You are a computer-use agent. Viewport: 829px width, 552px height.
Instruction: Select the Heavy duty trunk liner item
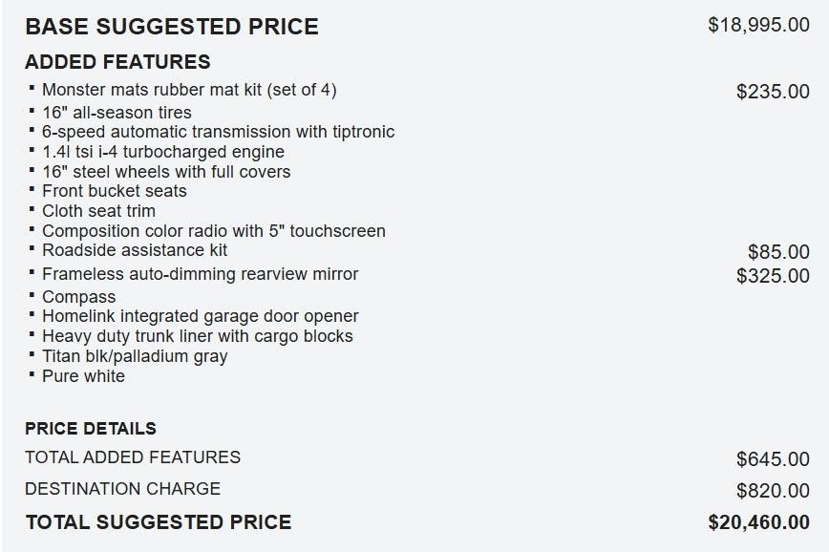(198, 336)
